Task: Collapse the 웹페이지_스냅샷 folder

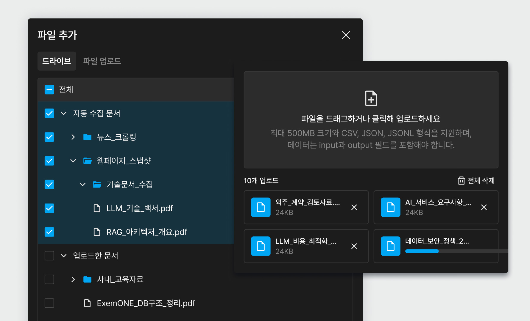Action: tap(73, 161)
